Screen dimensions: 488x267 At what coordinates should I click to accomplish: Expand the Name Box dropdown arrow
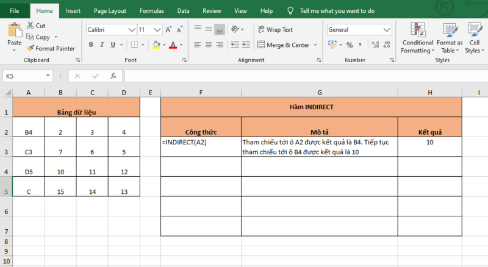pos(49,76)
